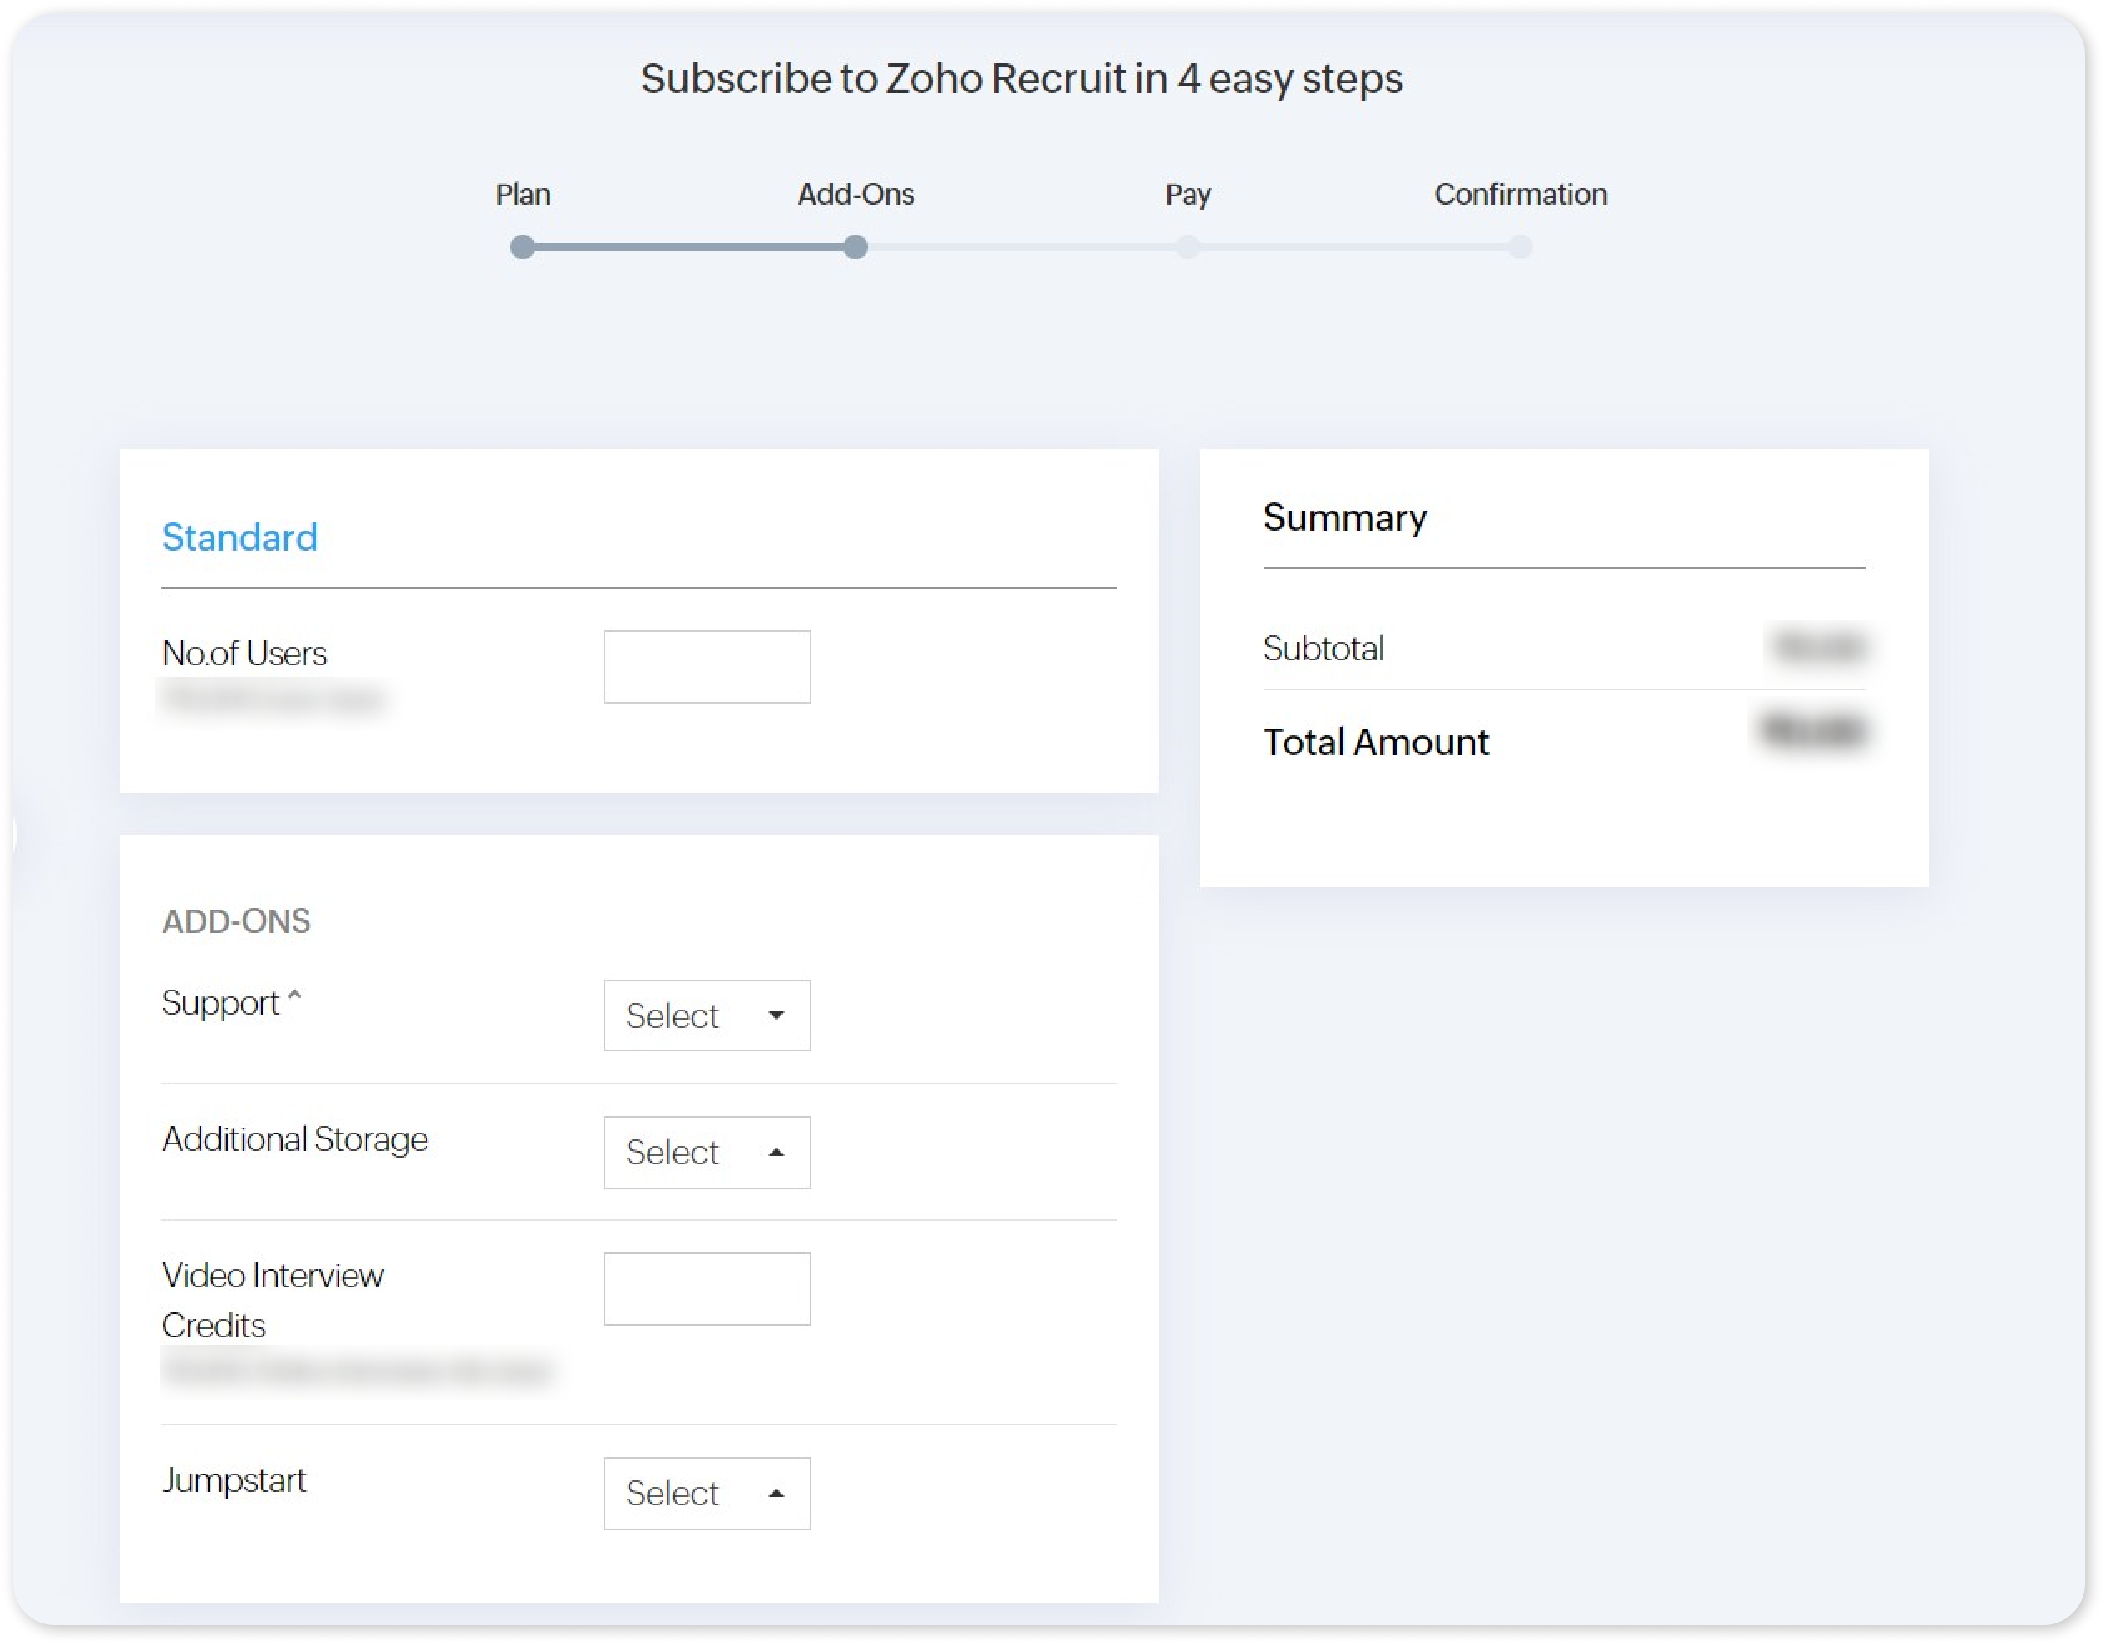Viewport: 2105px width, 1645px height.
Task: Click the Jumpstart dropdown arrow icon
Action: click(776, 1494)
